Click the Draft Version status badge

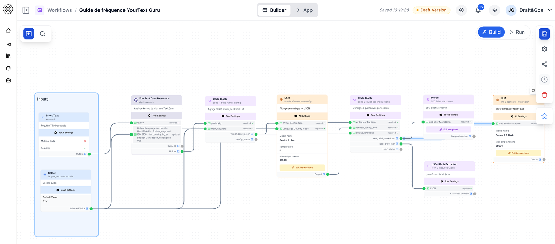432,10
